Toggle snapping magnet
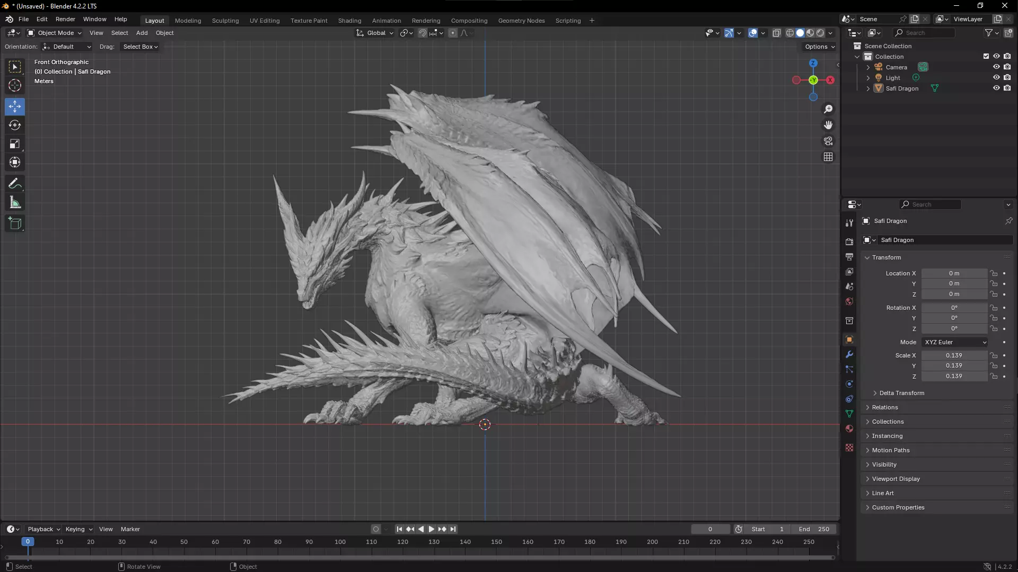The height and width of the screenshot is (572, 1018). (423, 33)
